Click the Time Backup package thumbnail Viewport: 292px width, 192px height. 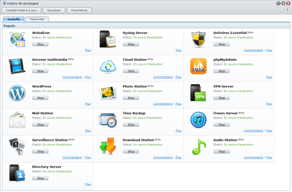click(x=108, y=120)
